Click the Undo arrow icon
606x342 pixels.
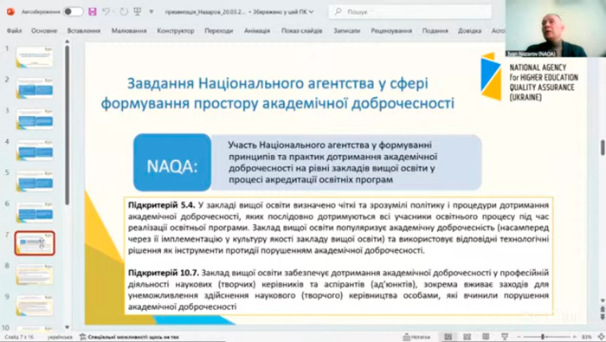[106, 11]
